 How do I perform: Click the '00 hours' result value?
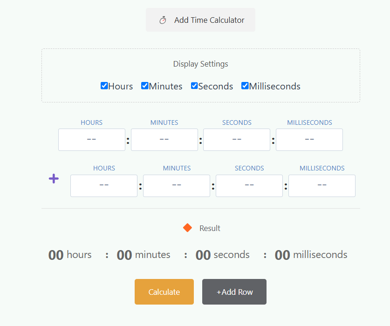point(70,255)
